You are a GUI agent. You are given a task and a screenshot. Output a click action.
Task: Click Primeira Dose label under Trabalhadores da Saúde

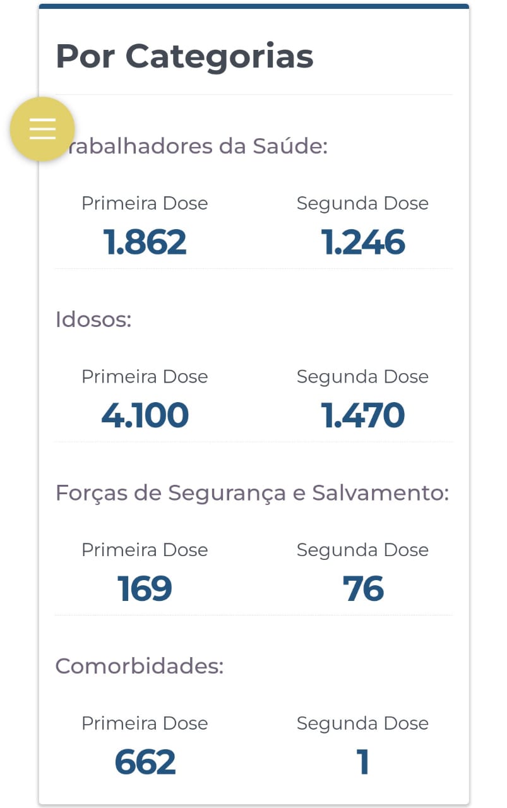click(x=145, y=203)
